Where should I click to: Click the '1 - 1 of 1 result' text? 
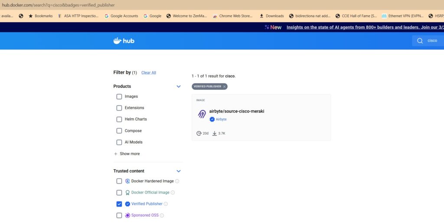213,76
